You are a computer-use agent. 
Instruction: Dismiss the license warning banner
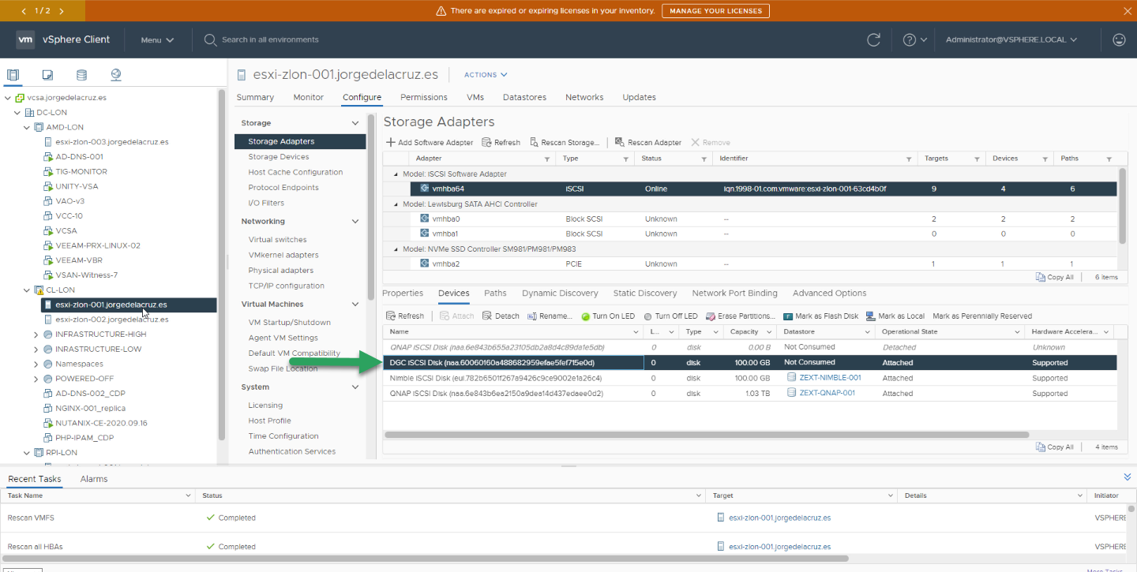1127,11
